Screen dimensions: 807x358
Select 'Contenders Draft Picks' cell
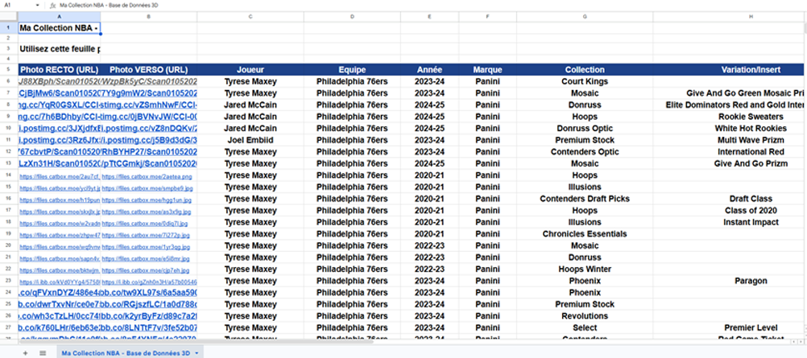[585, 199]
